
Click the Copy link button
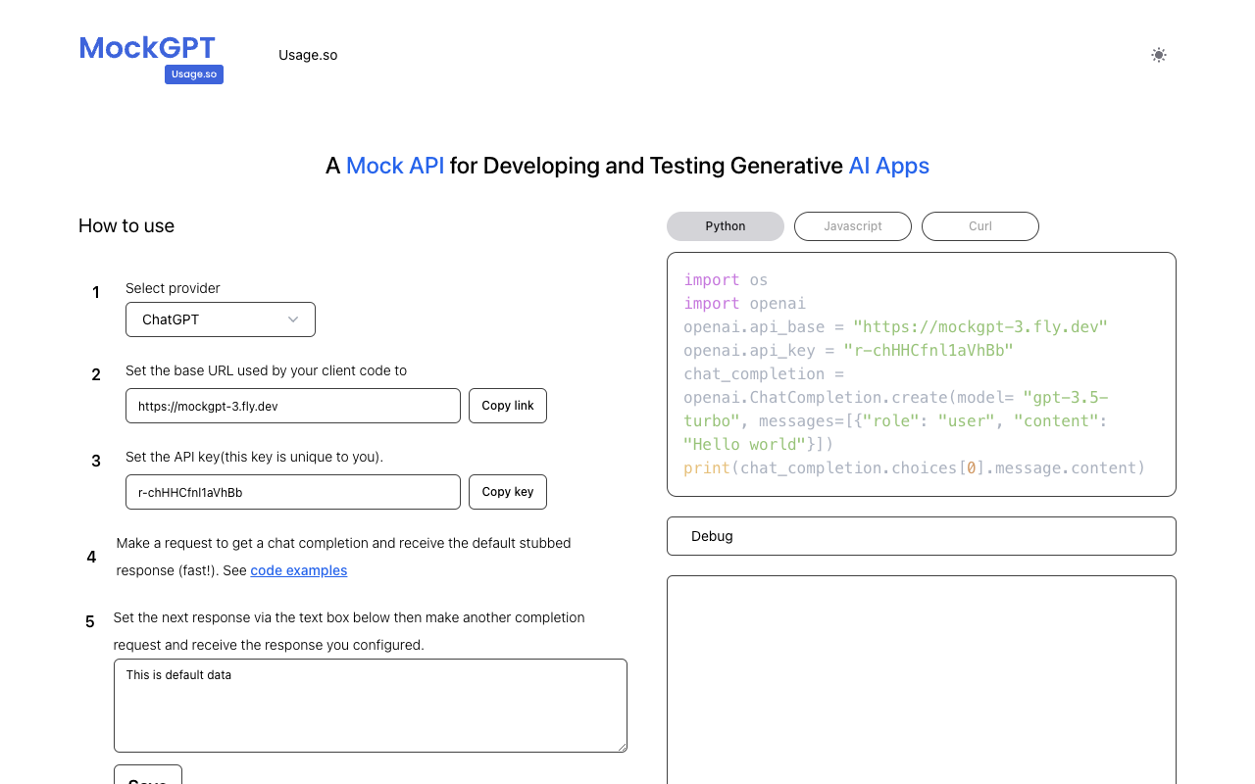coord(507,405)
